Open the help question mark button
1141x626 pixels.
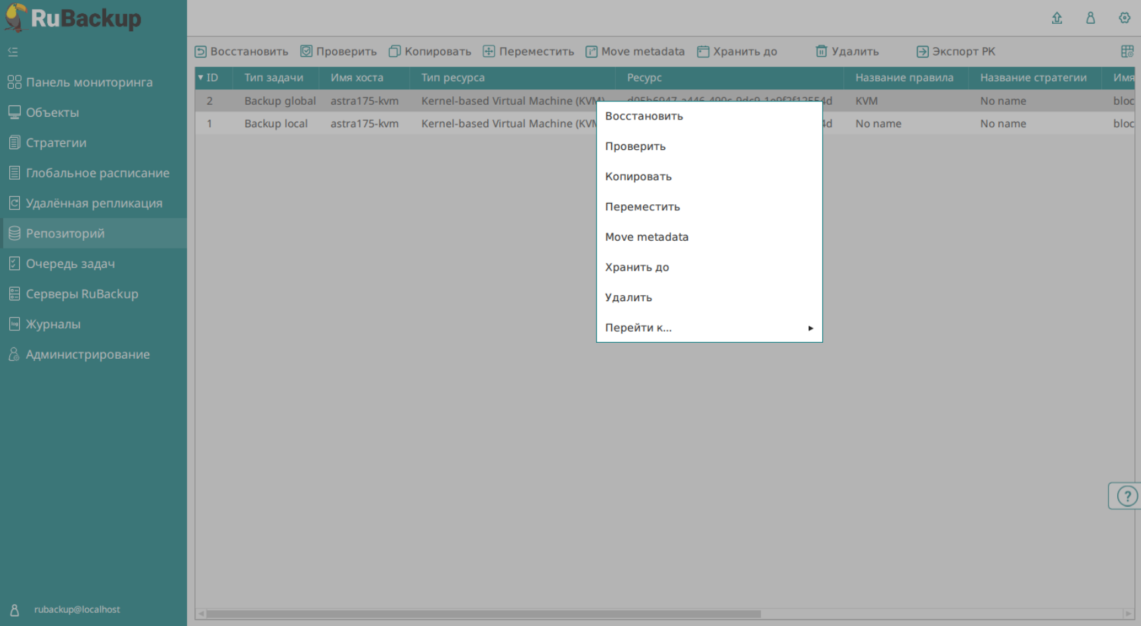point(1126,496)
